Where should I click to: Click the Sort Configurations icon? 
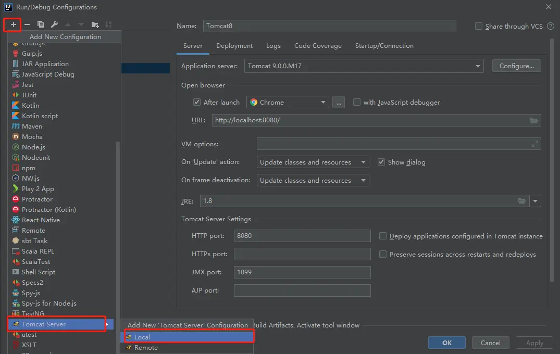tap(108, 24)
